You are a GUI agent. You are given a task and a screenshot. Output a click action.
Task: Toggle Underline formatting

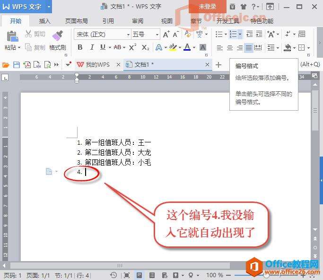click(102, 47)
